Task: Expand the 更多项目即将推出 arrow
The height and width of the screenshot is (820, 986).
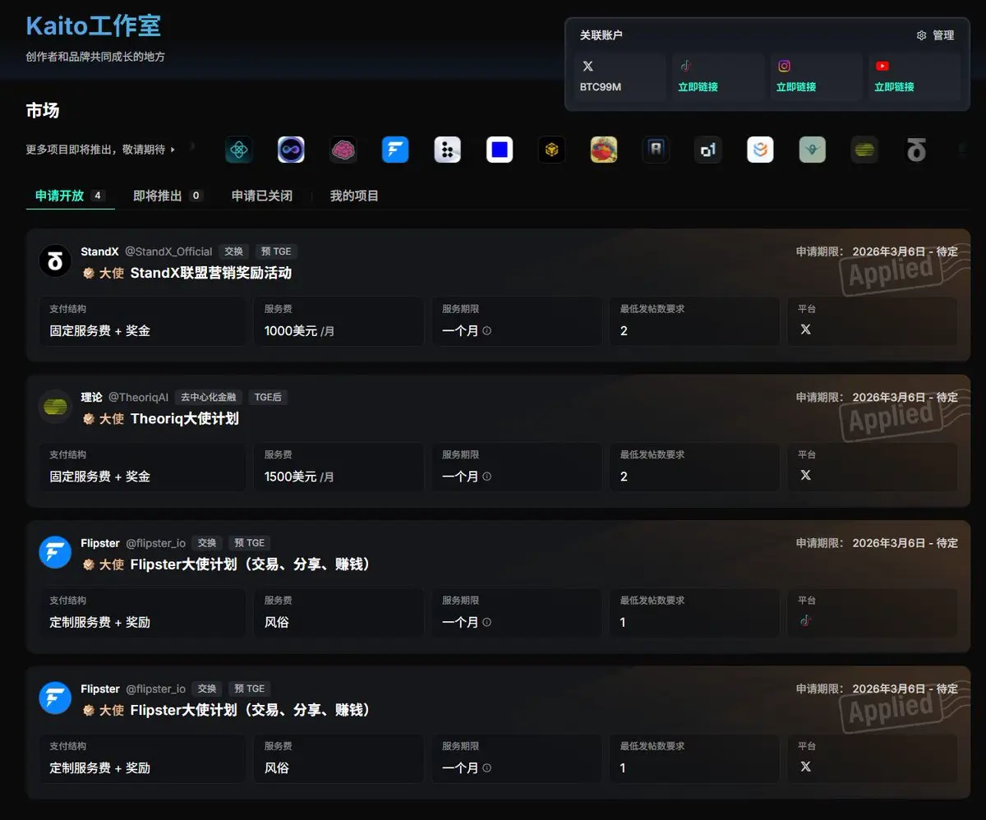Action: (173, 150)
